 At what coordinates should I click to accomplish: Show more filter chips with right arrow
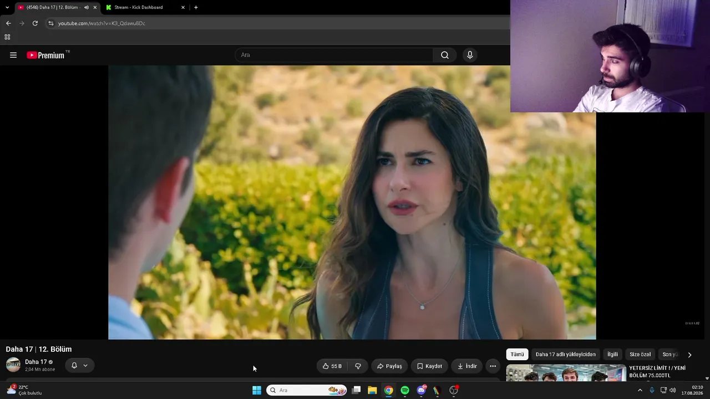[689, 355]
